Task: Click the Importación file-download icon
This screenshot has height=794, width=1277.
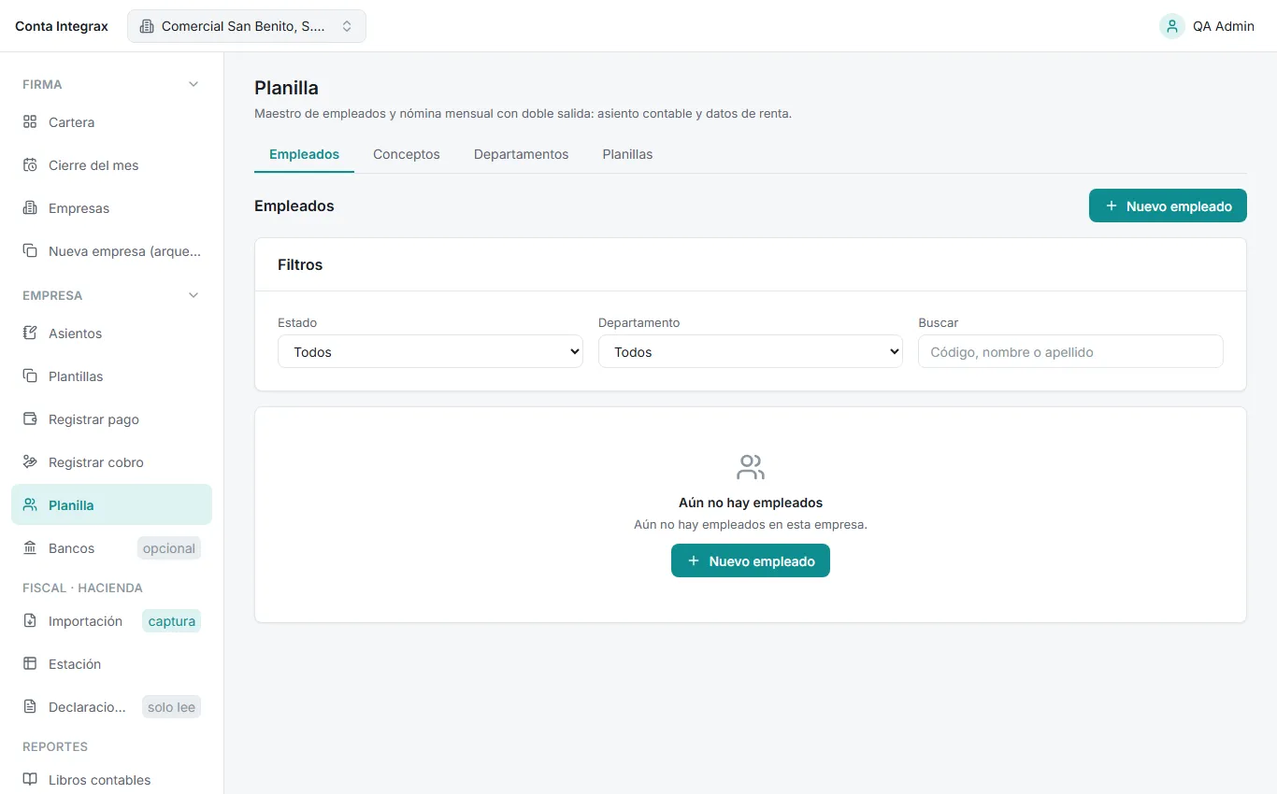Action: 30,621
